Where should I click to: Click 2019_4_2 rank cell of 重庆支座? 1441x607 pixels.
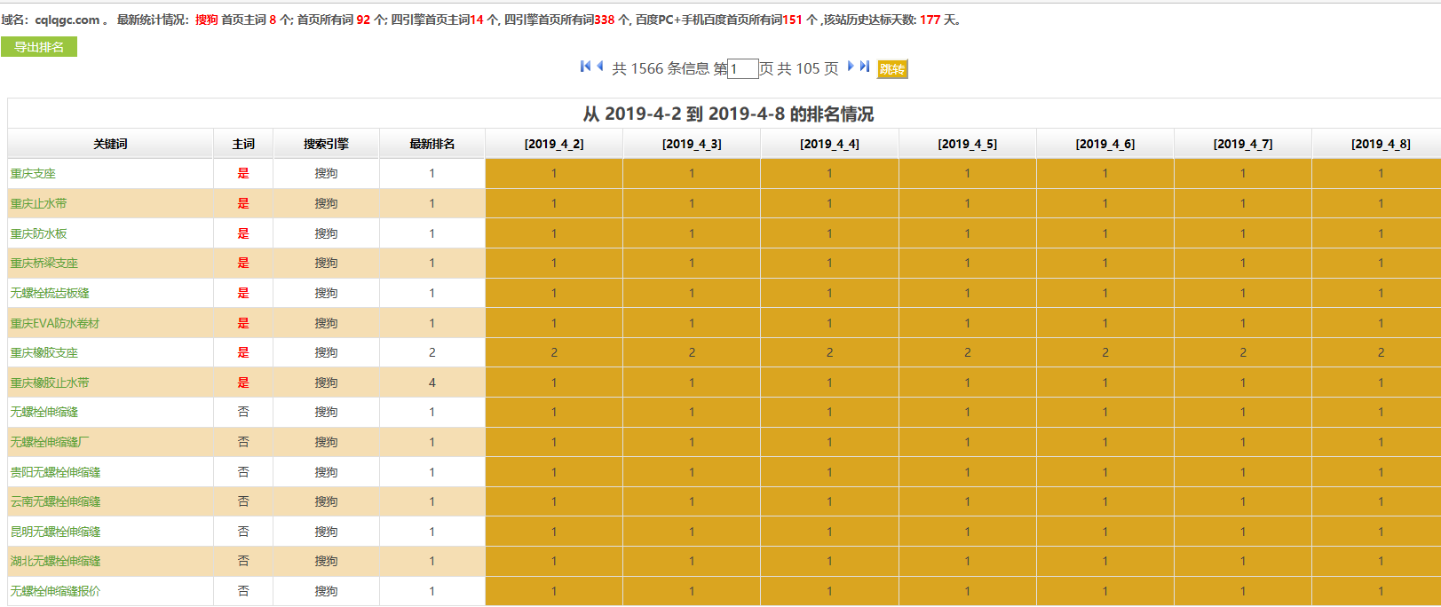click(x=554, y=174)
